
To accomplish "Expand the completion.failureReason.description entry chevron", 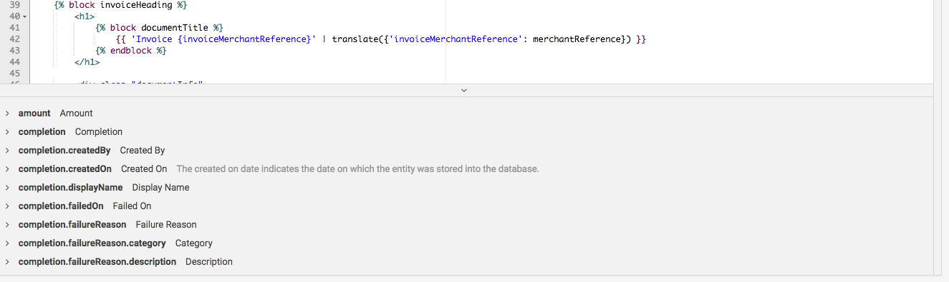I will [x=6, y=262].
